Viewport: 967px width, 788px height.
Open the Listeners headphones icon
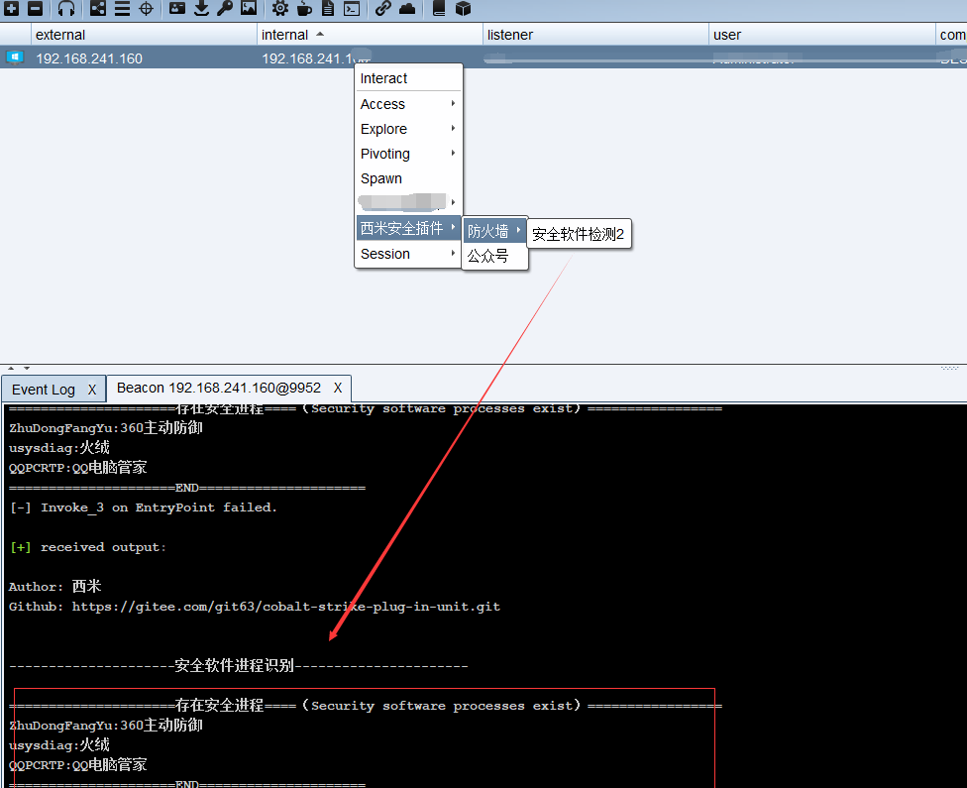(66, 9)
